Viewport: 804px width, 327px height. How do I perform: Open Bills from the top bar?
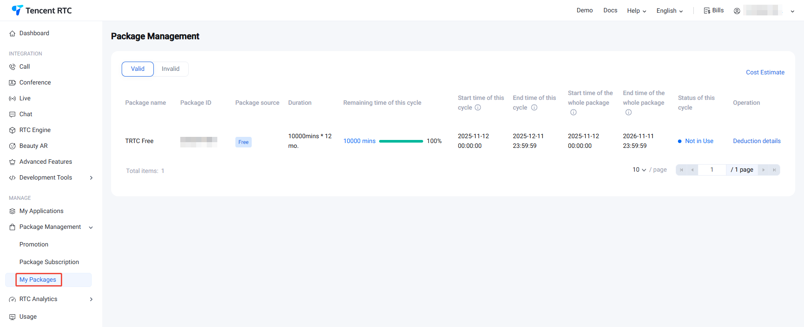714,11
